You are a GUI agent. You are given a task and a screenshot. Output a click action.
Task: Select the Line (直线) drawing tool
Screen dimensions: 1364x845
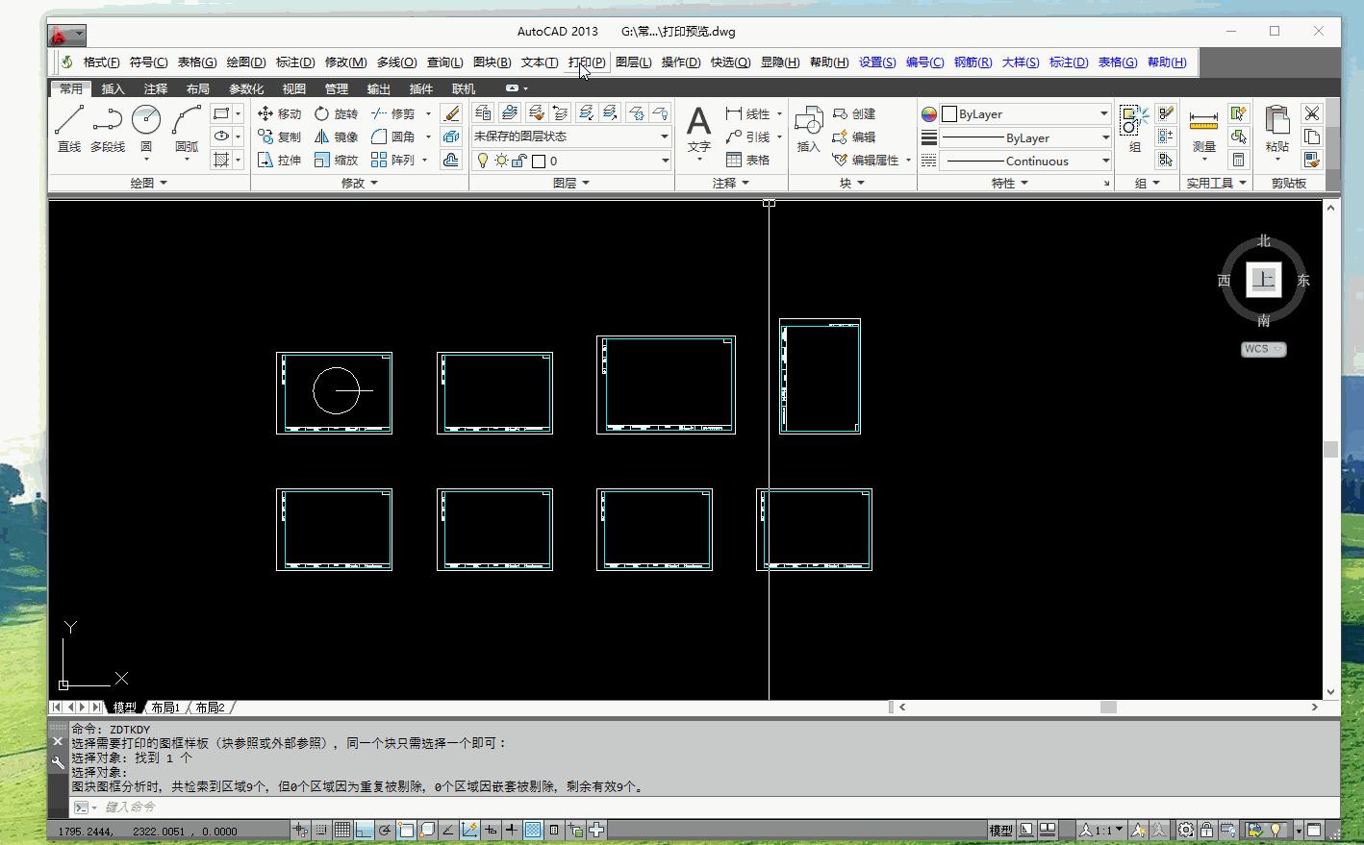(x=69, y=130)
